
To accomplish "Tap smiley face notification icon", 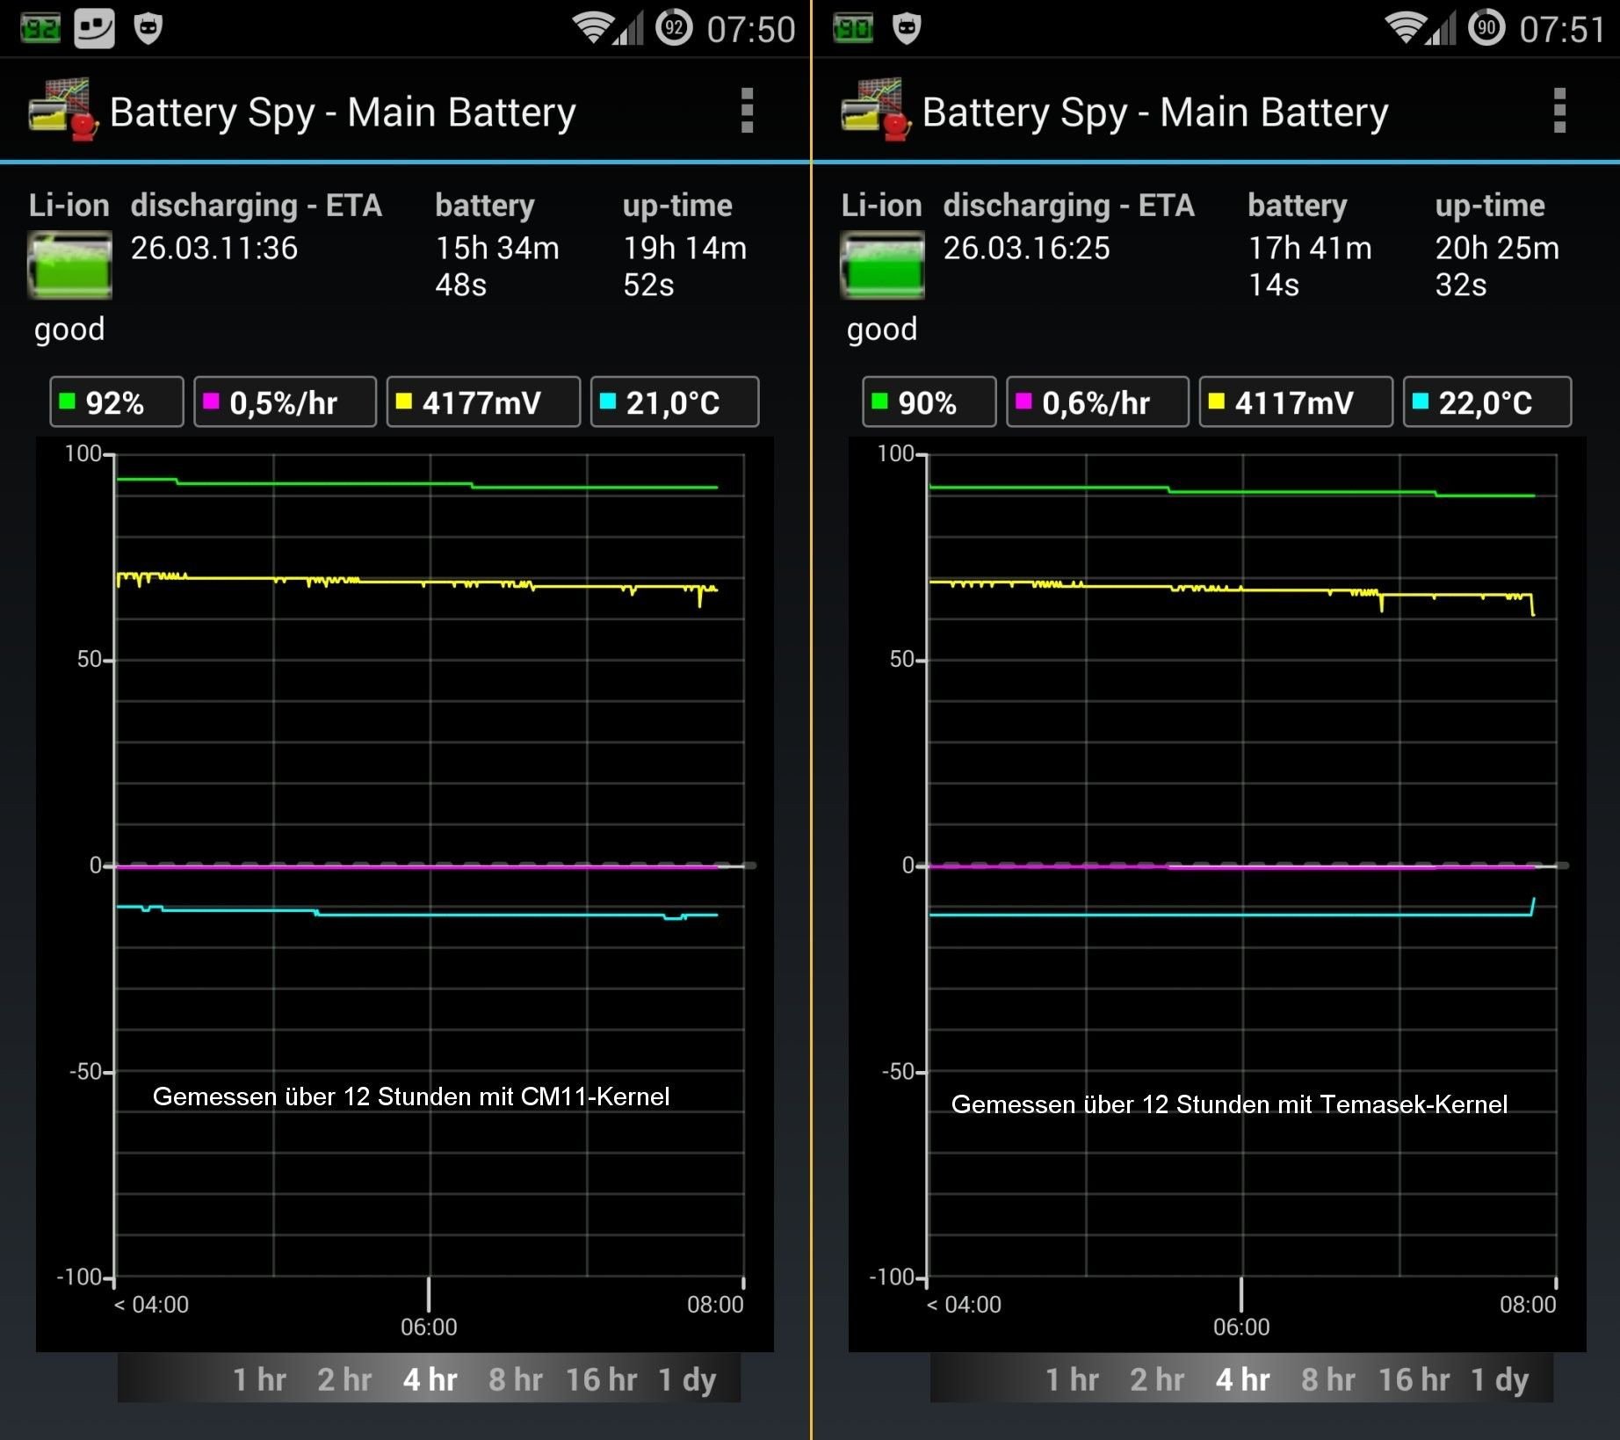I will 94,28.
